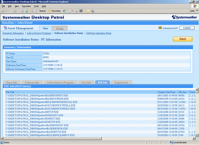199x145 pixels.
Task: Click the horizontal scrollbar left arrow
Action: point(2,138)
